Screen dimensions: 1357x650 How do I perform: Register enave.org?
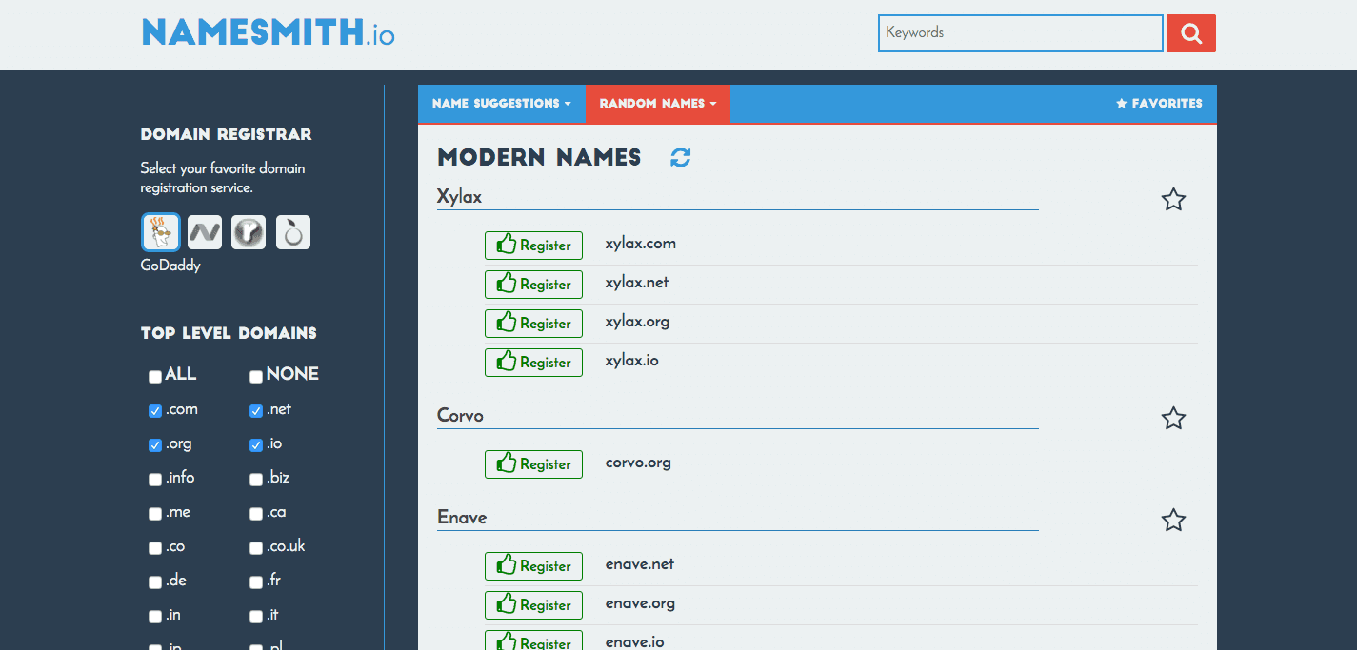(533, 605)
